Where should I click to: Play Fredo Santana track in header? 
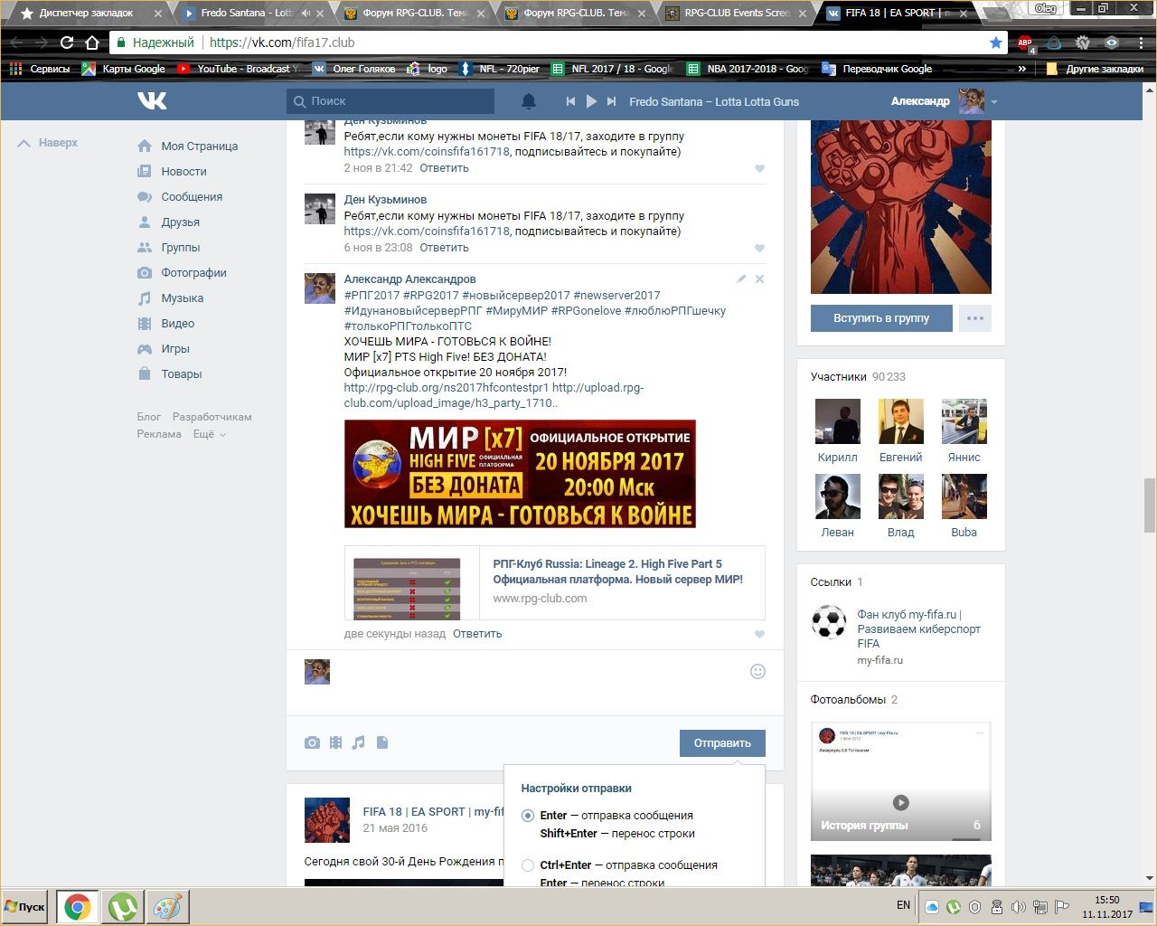point(591,101)
